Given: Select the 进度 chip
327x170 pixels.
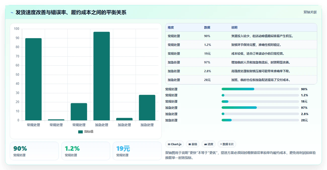Looking at the screenshot, I should click(209, 144).
